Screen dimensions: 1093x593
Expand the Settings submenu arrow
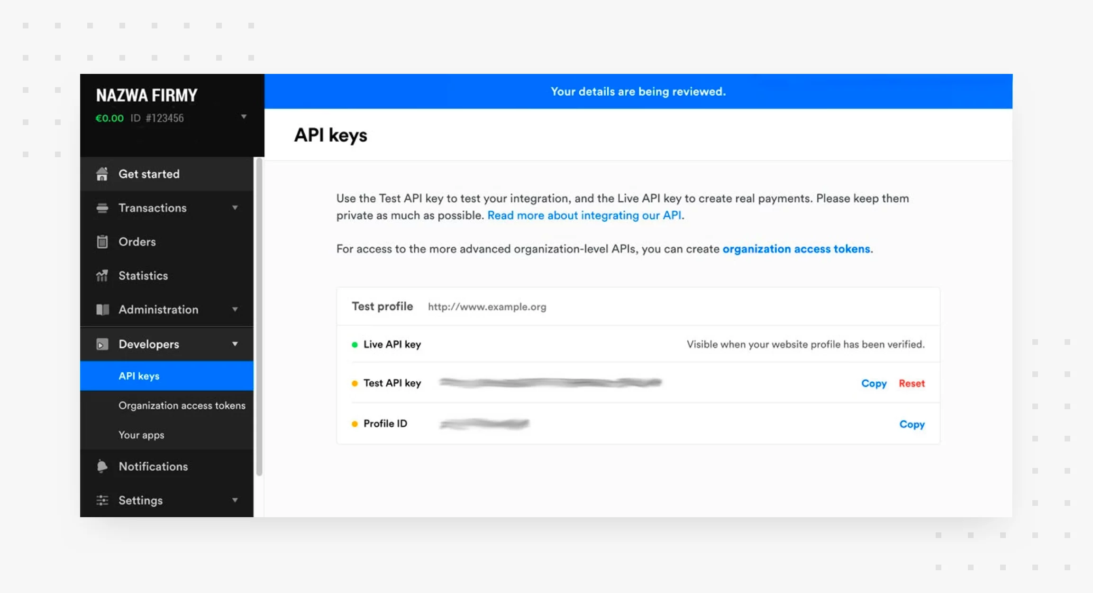[235, 500]
